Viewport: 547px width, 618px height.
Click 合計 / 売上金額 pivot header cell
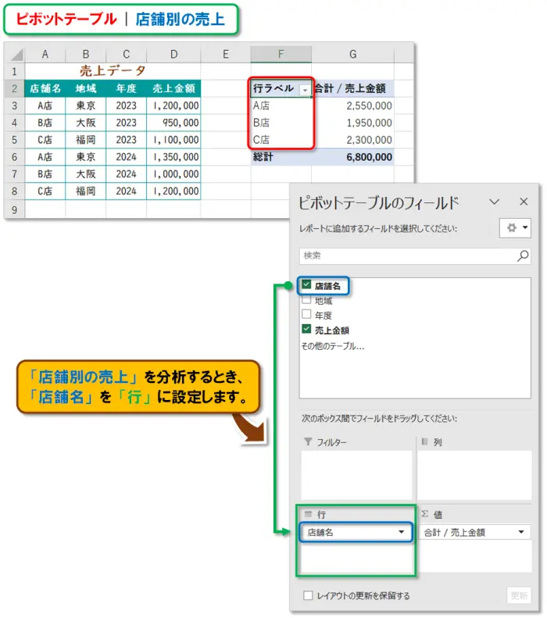pos(352,88)
